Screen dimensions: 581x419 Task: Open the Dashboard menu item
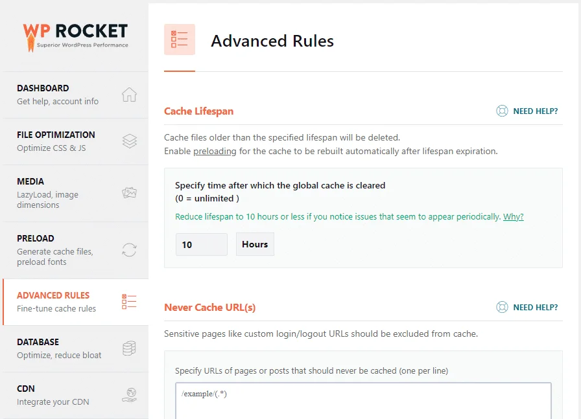click(x=58, y=95)
